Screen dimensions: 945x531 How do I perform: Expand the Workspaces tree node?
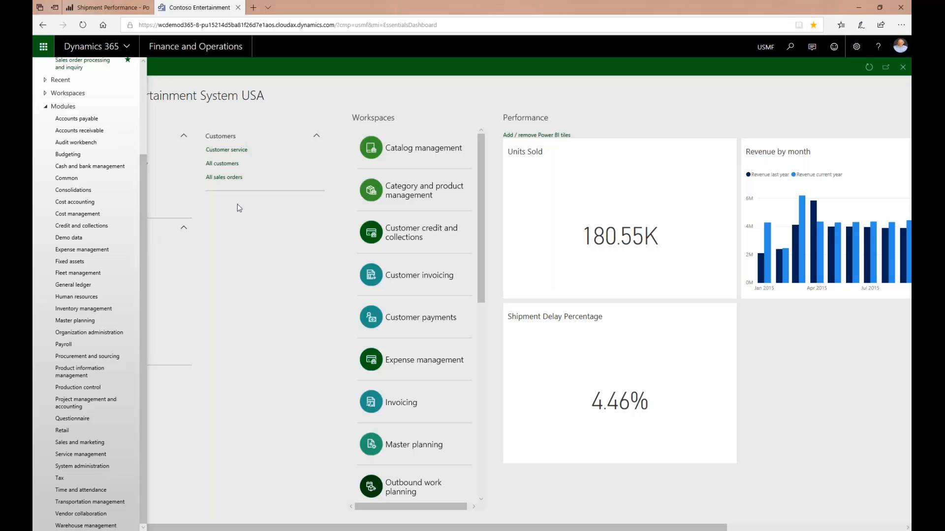click(45, 93)
